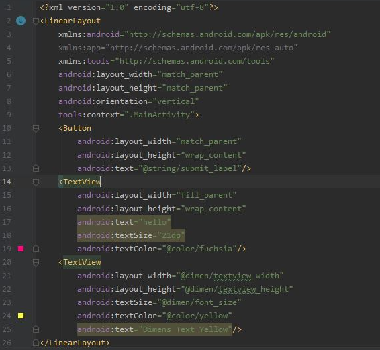Click the "@dimen/font_size" value

coord(199,302)
